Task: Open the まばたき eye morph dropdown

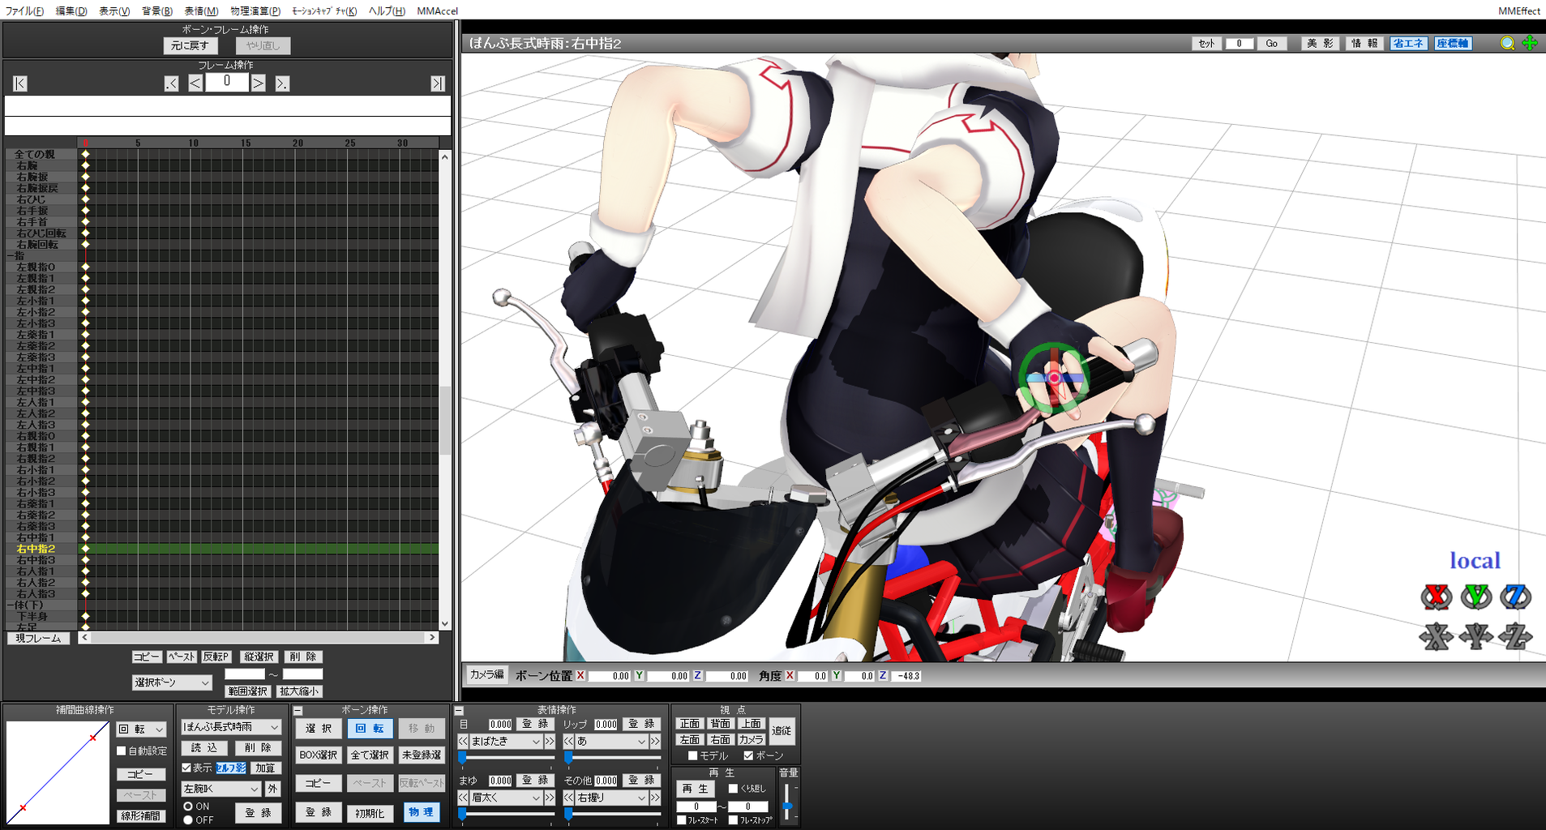Action: [505, 741]
